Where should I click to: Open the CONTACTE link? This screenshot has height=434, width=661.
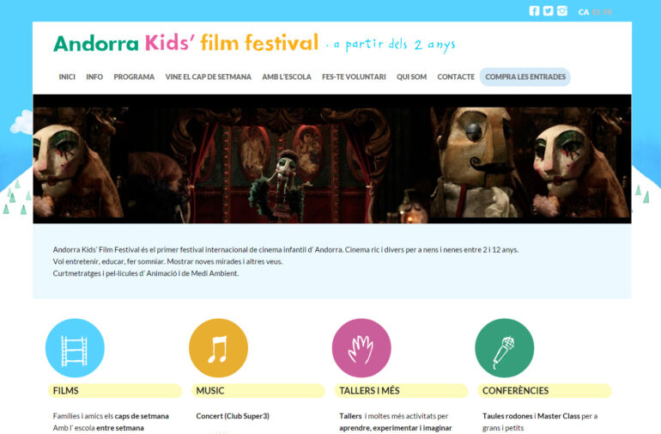pyautogui.click(x=456, y=76)
